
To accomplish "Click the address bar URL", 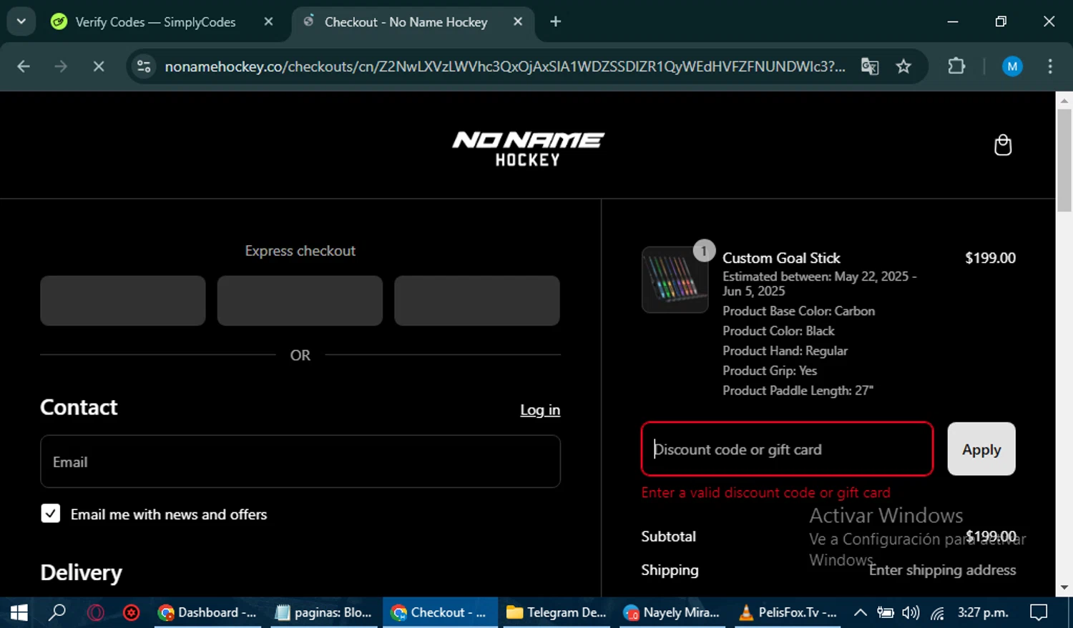I will pyautogui.click(x=504, y=66).
